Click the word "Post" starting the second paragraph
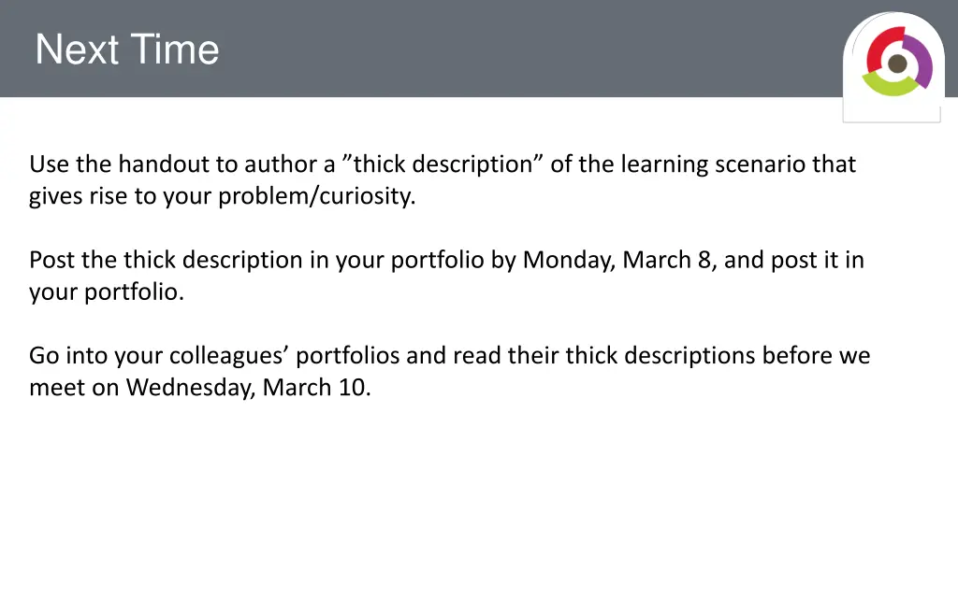The width and height of the screenshot is (958, 598). point(52,260)
